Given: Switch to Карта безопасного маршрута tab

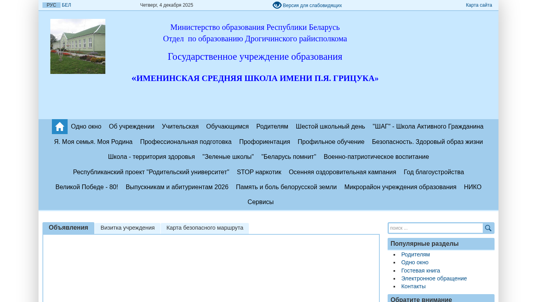Looking at the screenshot, I should (x=205, y=228).
